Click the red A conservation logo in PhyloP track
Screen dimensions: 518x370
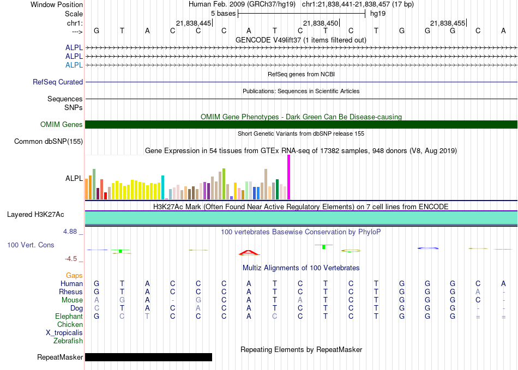(x=249, y=253)
